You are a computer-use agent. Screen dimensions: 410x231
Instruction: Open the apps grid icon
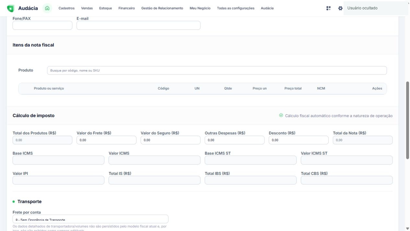pyautogui.click(x=329, y=8)
